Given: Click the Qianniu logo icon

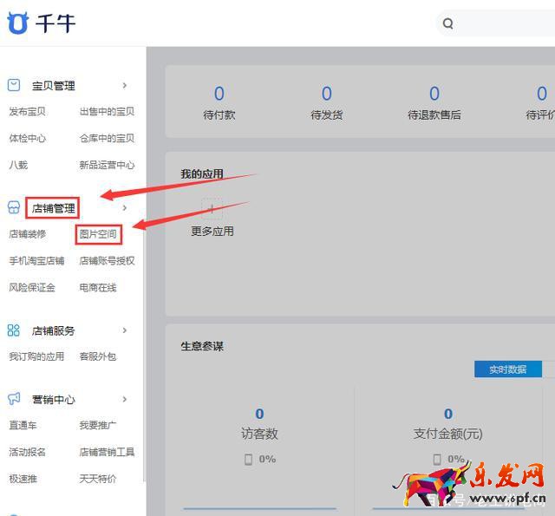Looking at the screenshot, I should click(x=17, y=23).
